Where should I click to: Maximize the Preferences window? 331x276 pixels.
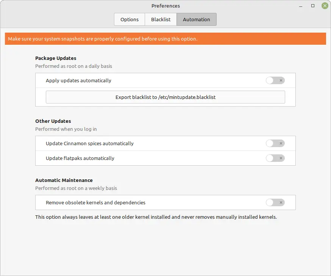313,6
